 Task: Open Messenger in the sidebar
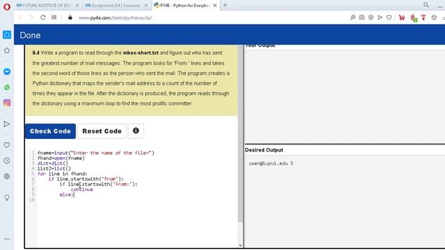[7, 72]
